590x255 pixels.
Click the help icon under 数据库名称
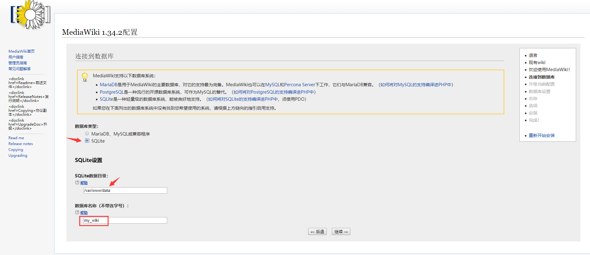77,212
